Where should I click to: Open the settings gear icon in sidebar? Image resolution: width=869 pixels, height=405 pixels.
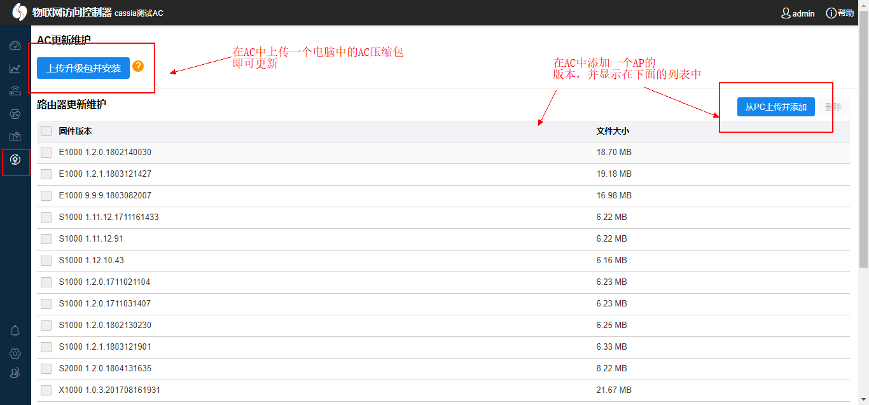[15, 354]
